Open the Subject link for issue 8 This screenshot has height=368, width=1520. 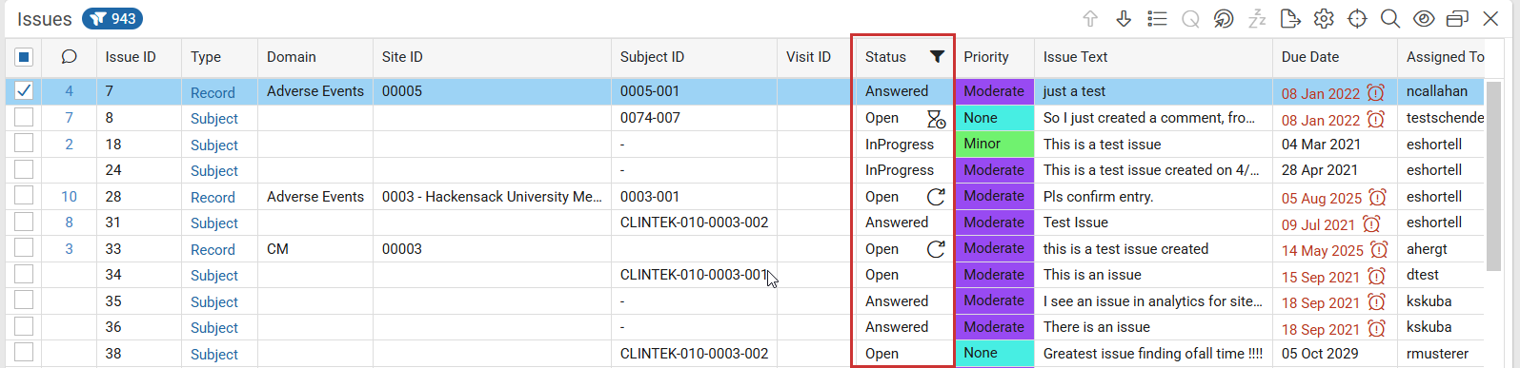(x=214, y=119)
